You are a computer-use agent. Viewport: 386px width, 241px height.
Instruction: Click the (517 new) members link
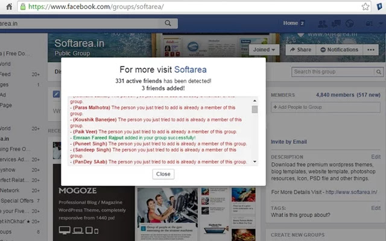(369, 95)
